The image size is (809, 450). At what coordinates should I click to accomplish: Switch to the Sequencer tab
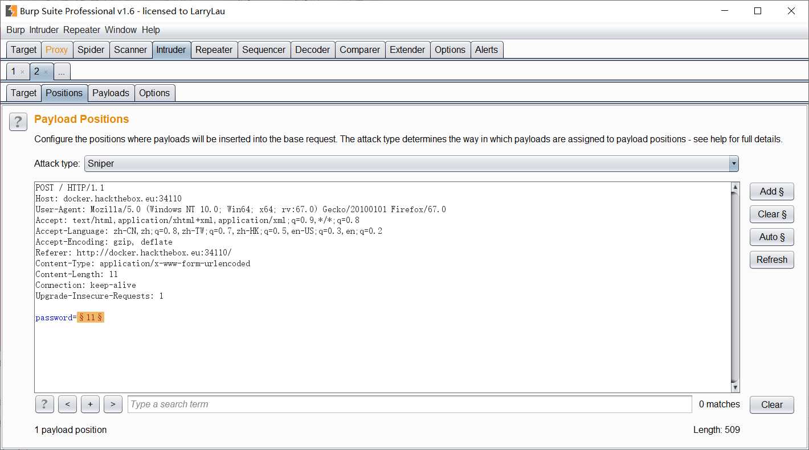264,49
